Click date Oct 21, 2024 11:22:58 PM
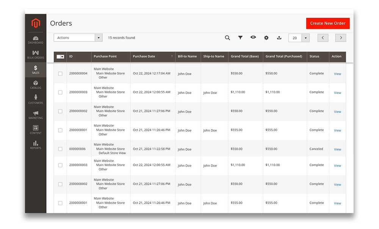This screenshot has height=229, width=379. 152,149
